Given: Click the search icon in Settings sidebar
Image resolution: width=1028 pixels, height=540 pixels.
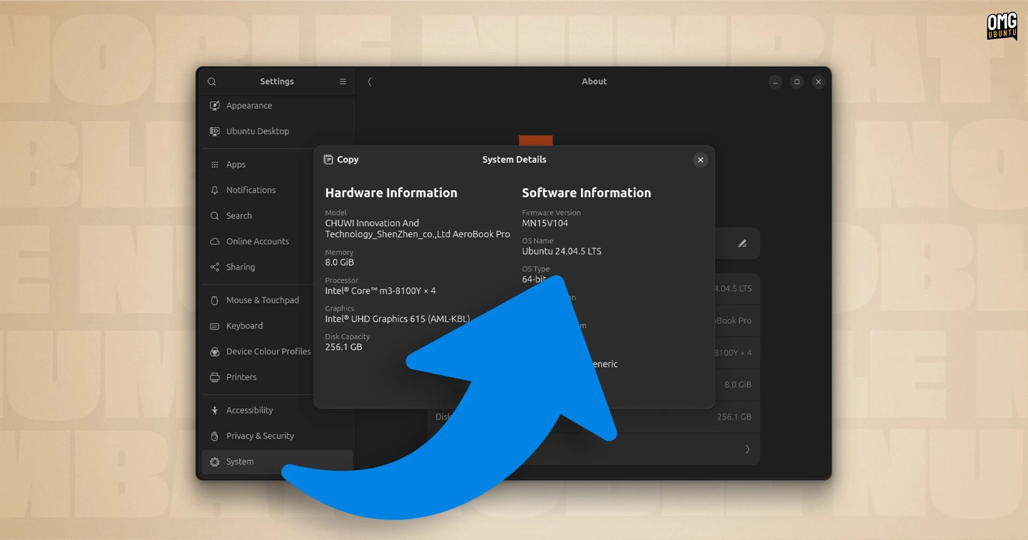Looking at the screenshot, I should pos(211,81).
